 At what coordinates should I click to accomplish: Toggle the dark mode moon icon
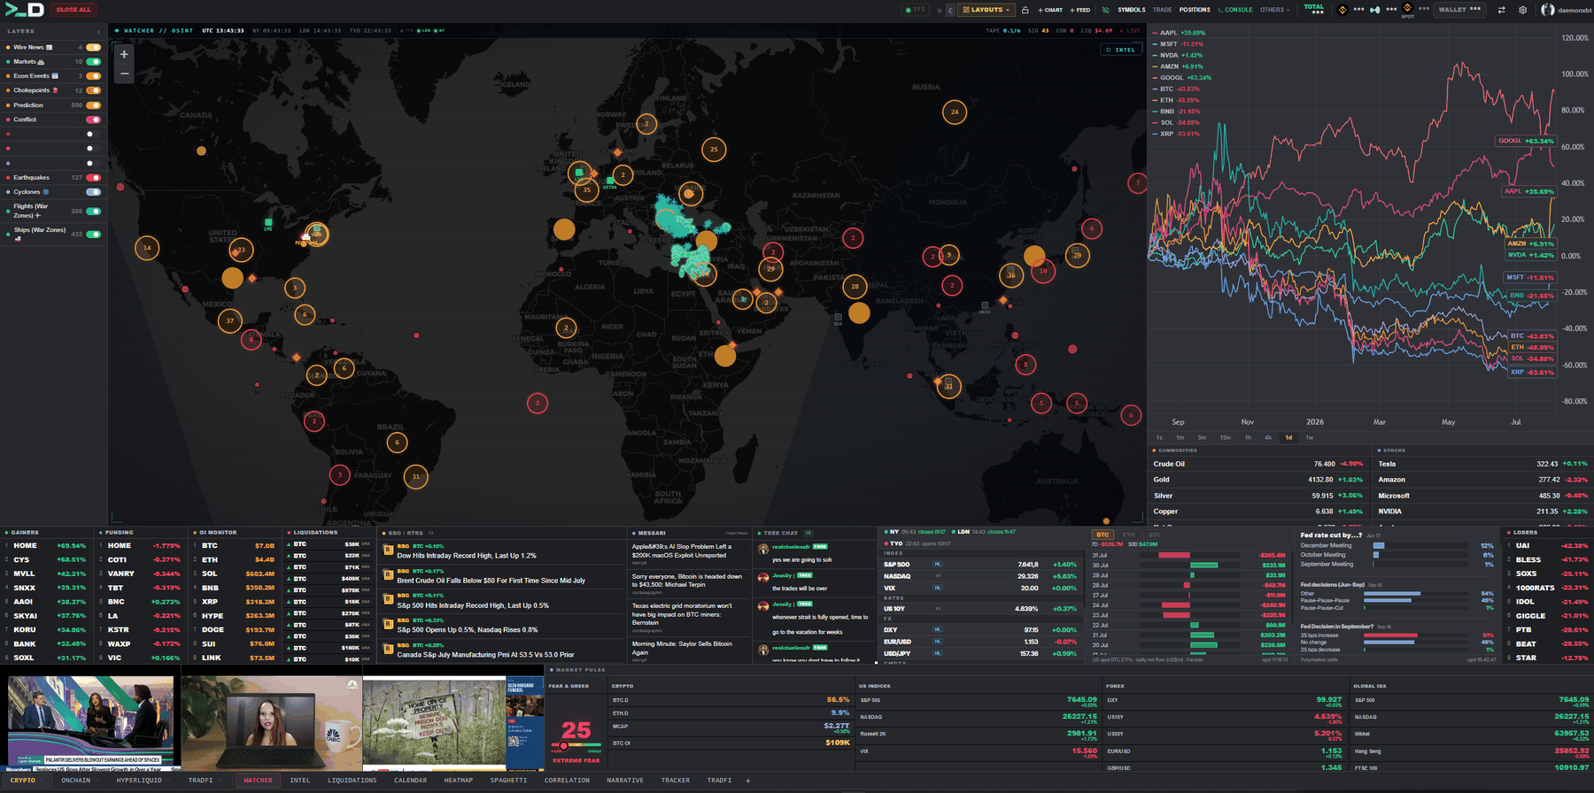click(950, 10)
